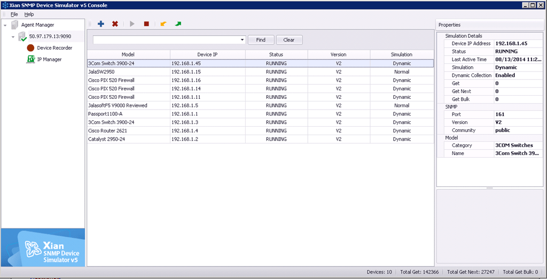This screenshot has height=279, width=547.
Task: Click Total Get: 142366 in status bar
Action: coord(419,272)
